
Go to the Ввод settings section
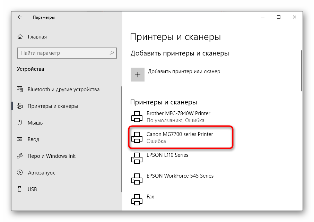[33, 139]
